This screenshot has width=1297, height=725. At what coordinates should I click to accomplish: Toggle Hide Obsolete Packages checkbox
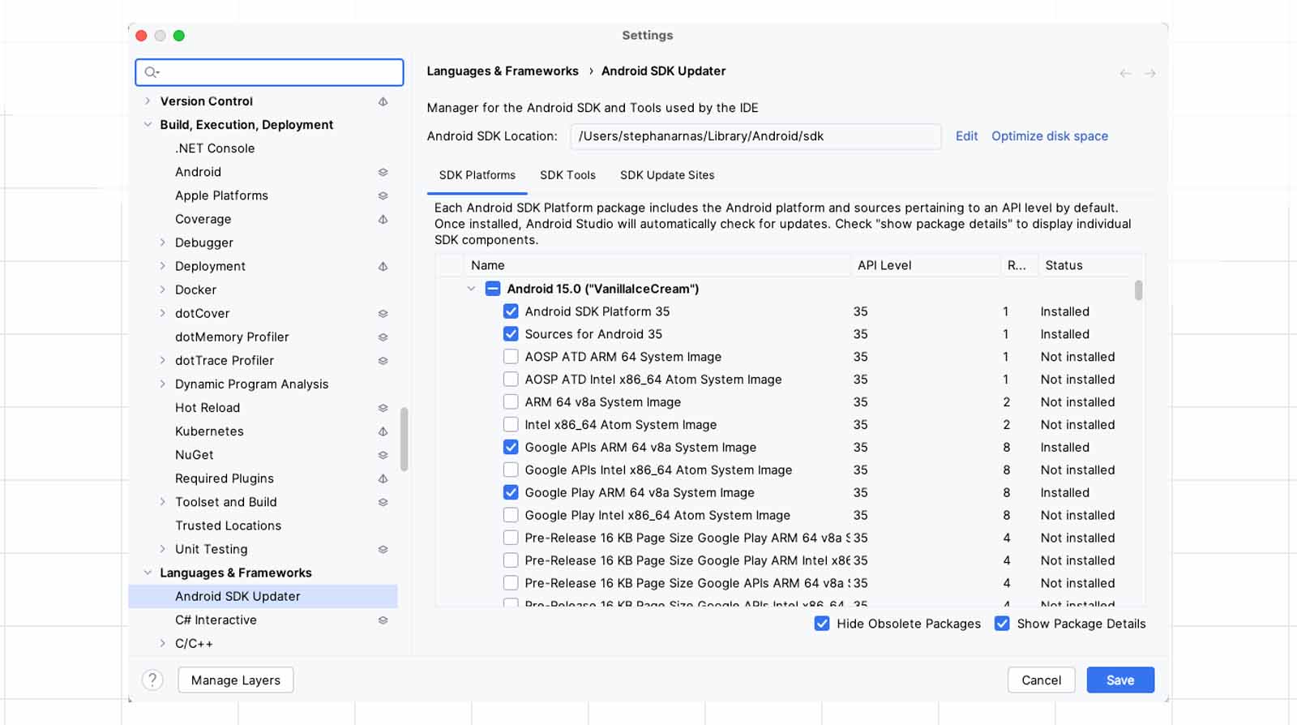(x=822, y=624)
